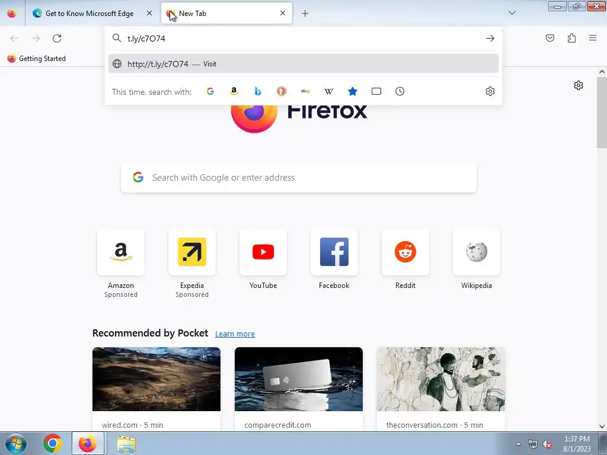Image resolution: width=607 pixels, height=455 pixels.
Task: Click the Firefox View pinned icon
Action: pos(12,13)
